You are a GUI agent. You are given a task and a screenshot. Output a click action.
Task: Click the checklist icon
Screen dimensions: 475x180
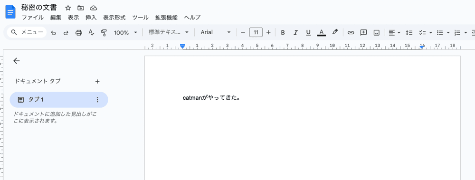[422, 32]
